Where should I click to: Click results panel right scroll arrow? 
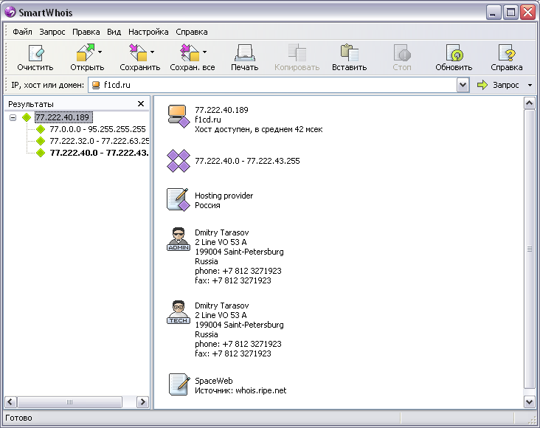pyautogui.click(x=142, y=402)
